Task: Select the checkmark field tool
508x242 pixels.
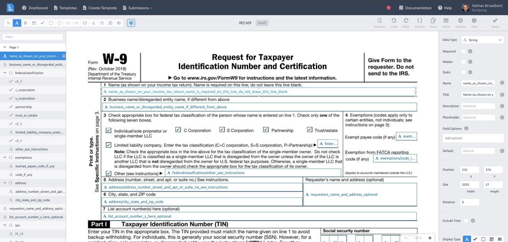Action: click(42, 23)
